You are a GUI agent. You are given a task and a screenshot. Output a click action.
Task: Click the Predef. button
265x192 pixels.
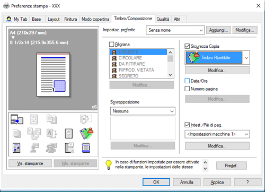[x=232, y=165]
